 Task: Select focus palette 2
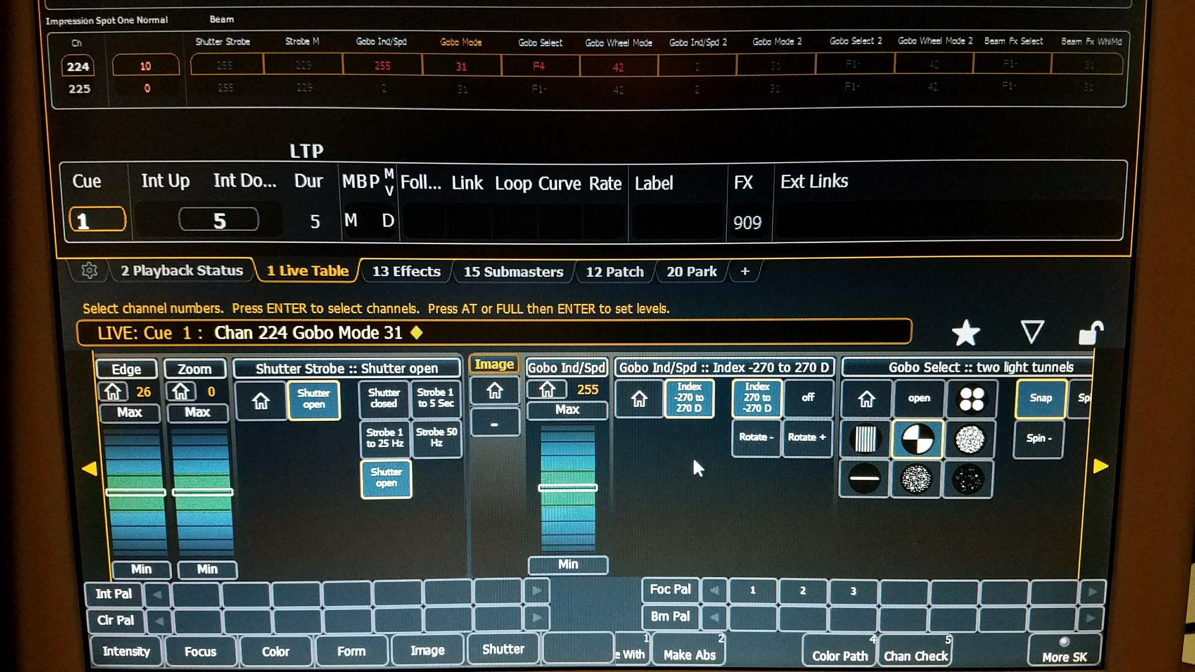pos(803,591)
